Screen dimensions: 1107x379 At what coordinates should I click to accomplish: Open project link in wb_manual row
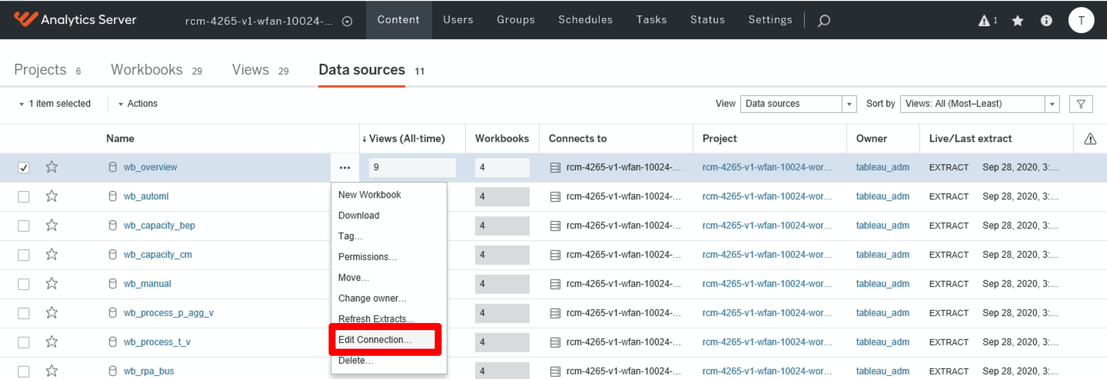coord(767,284)
